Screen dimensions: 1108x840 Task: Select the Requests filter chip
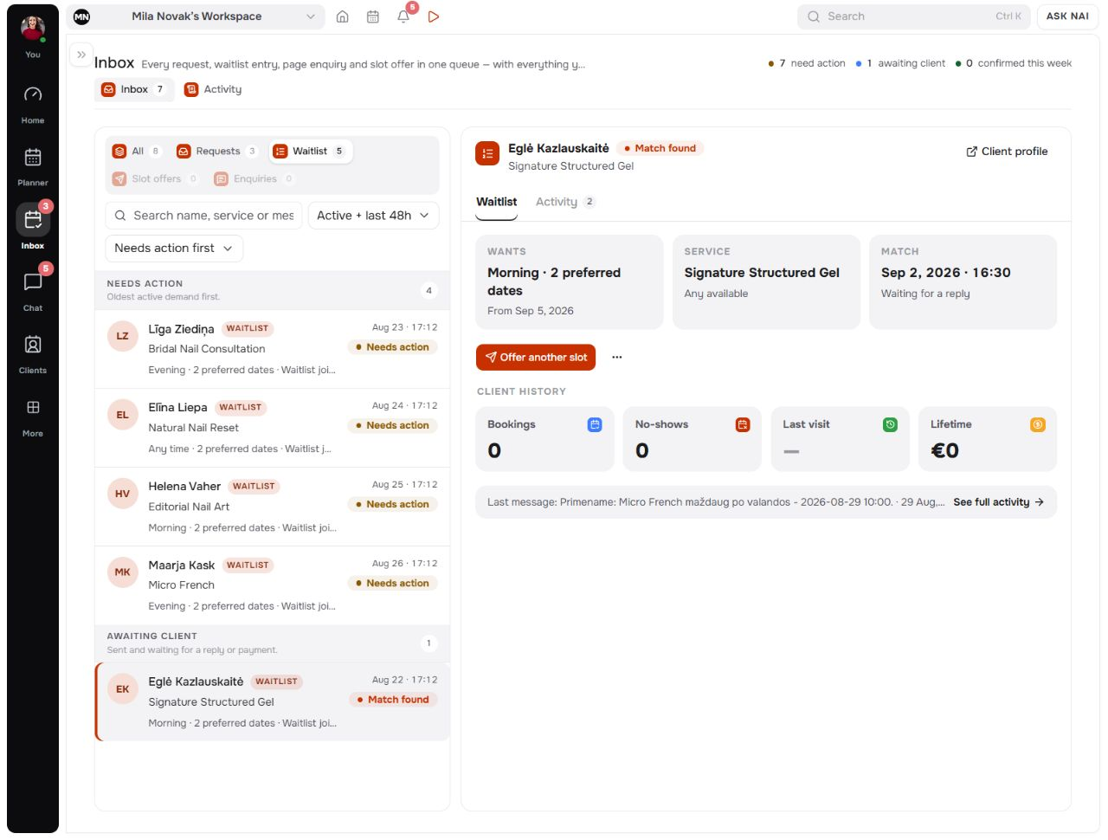pos(217,152)
